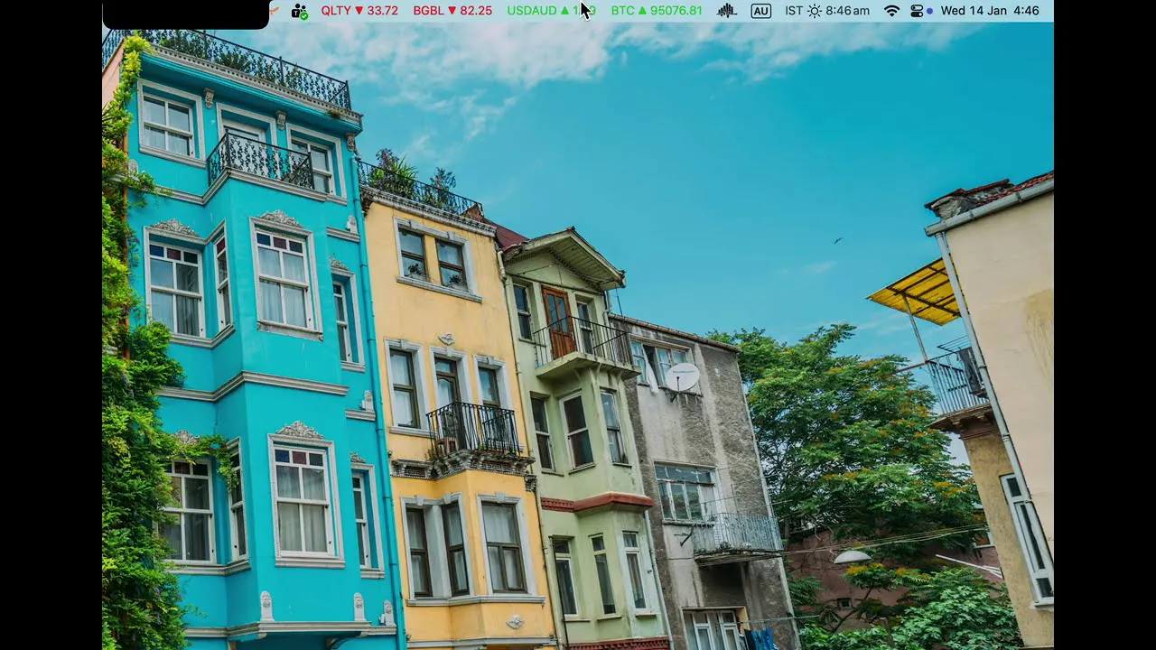This screenshot has height=650, width=1156.
Task: Click the audio waveform menu bar icon
Action: pyautogui.click(x=727, y=11)
